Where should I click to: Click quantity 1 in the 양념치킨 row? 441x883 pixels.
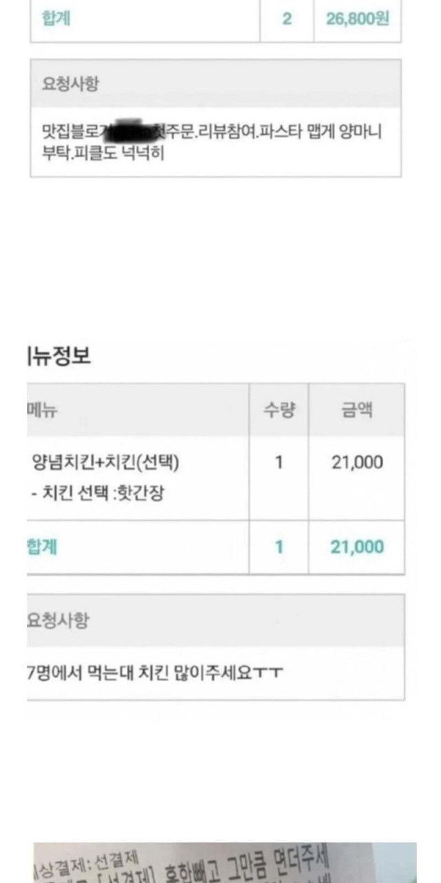278,462
